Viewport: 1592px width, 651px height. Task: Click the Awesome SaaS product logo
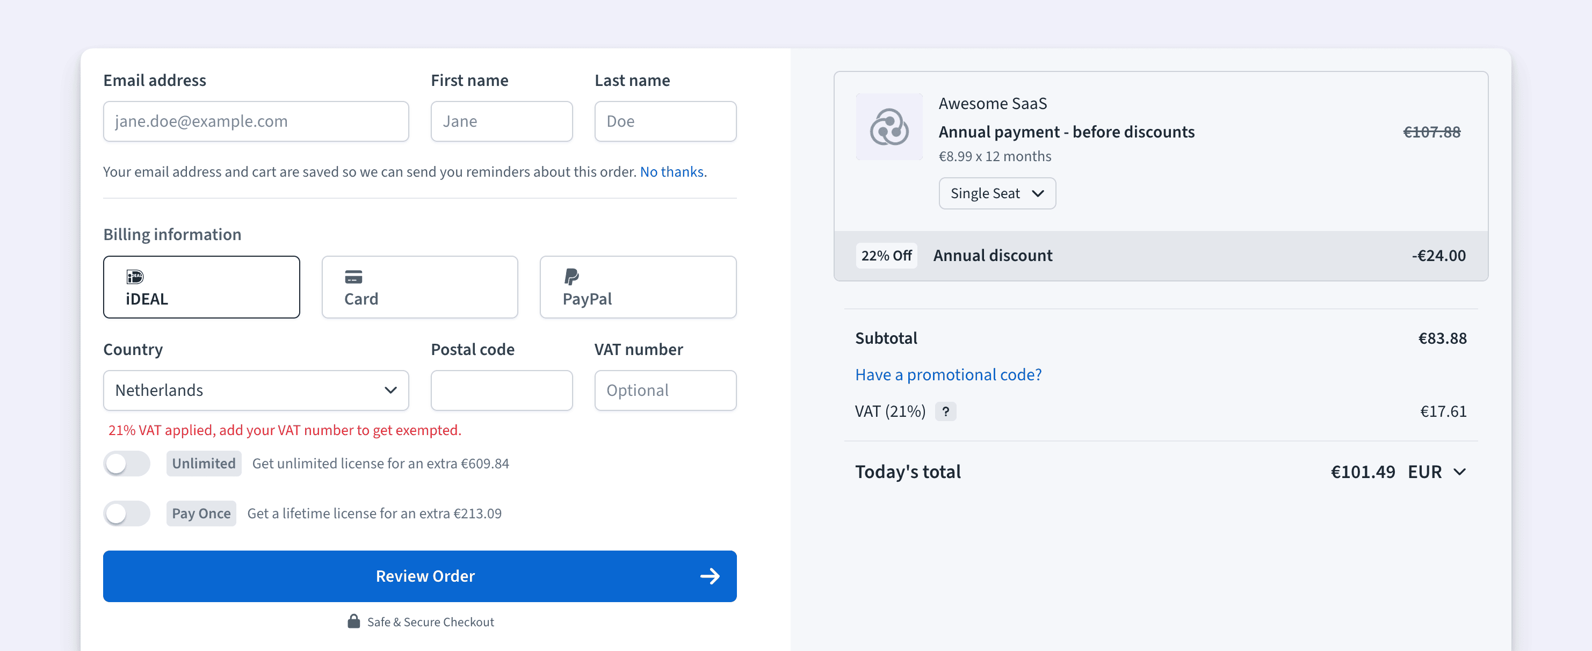click(889, 127)
